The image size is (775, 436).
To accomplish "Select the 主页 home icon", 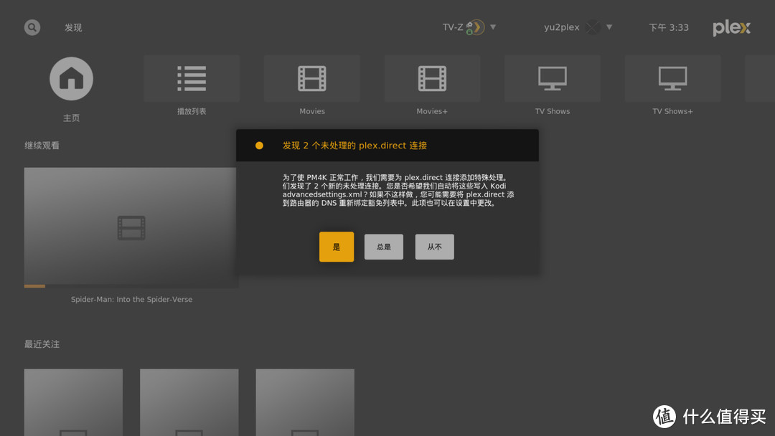I will click(x=71, y=79).
